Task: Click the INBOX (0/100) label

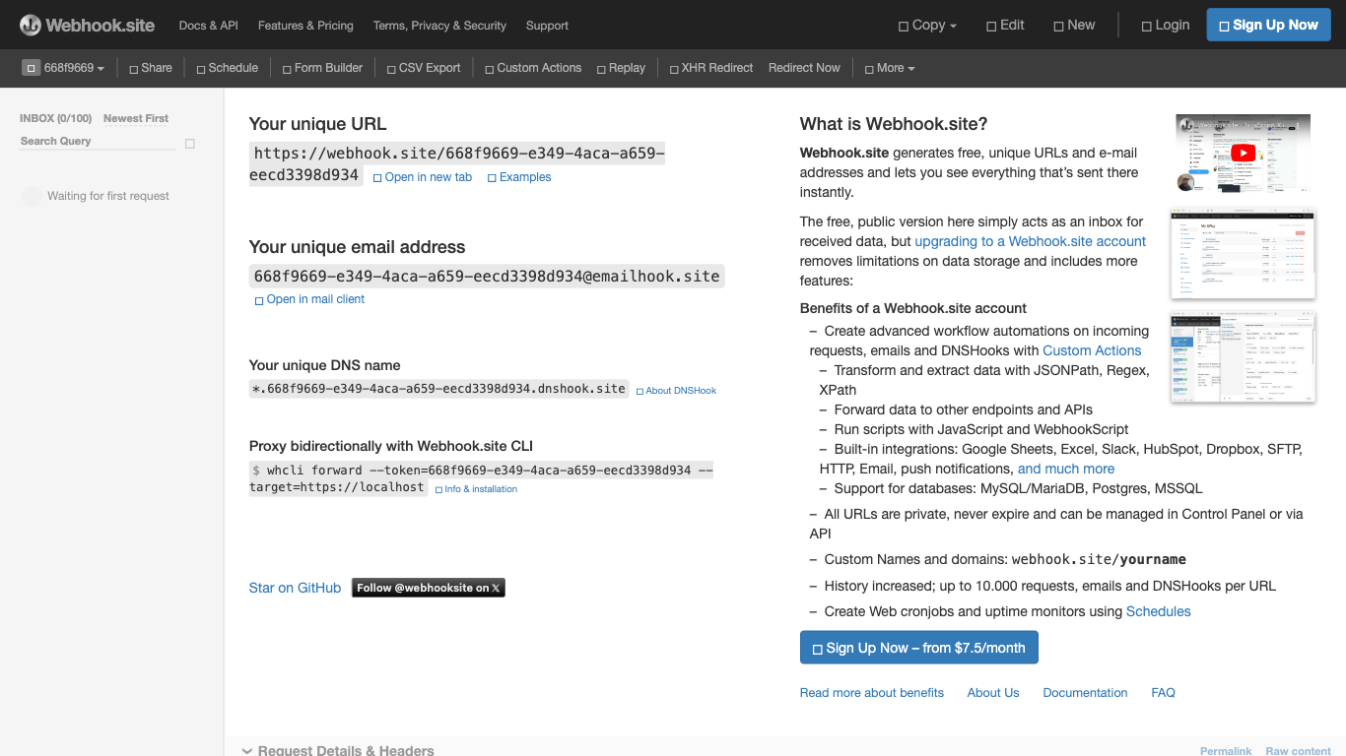Action: [x=55, y=118]
